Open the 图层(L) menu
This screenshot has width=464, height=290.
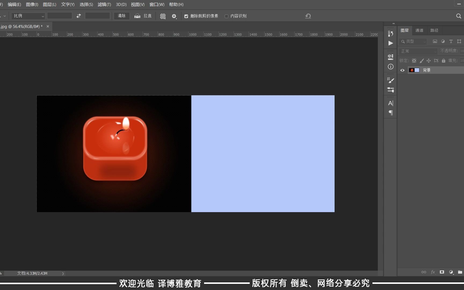pos(50,5)
